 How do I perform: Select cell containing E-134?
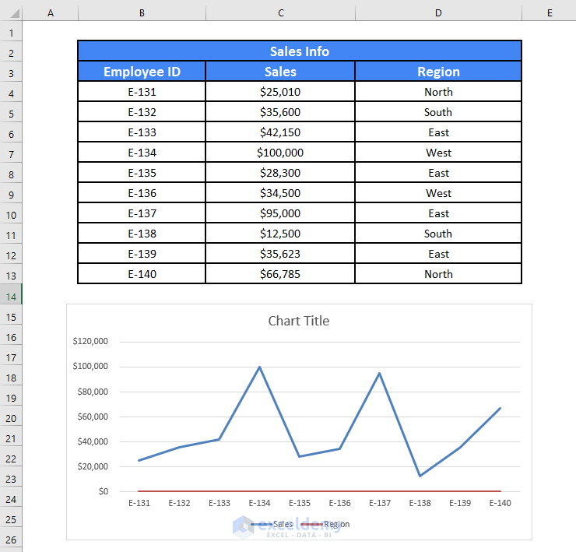pos(142,152)
